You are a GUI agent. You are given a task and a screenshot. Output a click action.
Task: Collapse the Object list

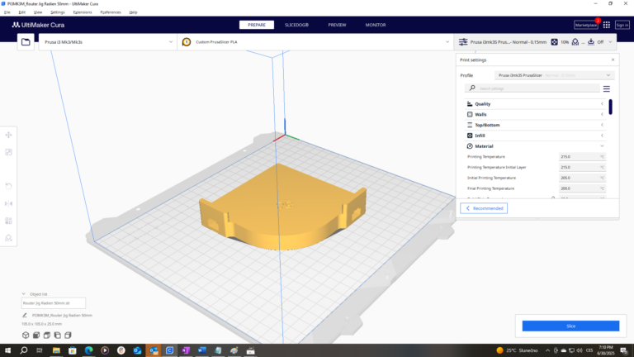25,293
